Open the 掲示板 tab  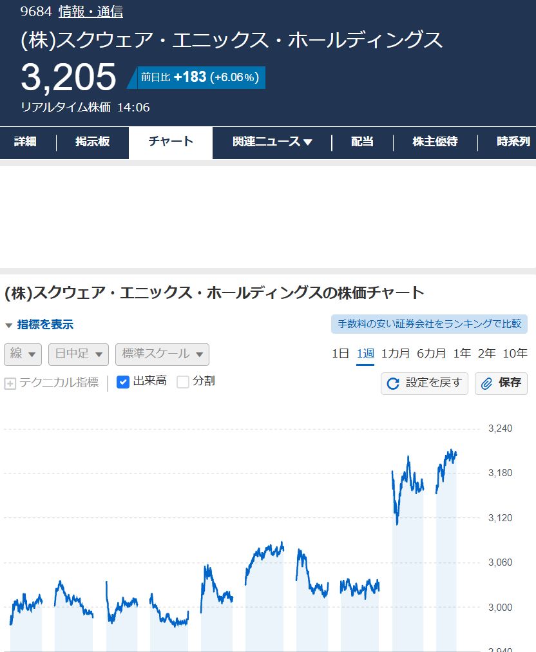(x=92, y=142)
